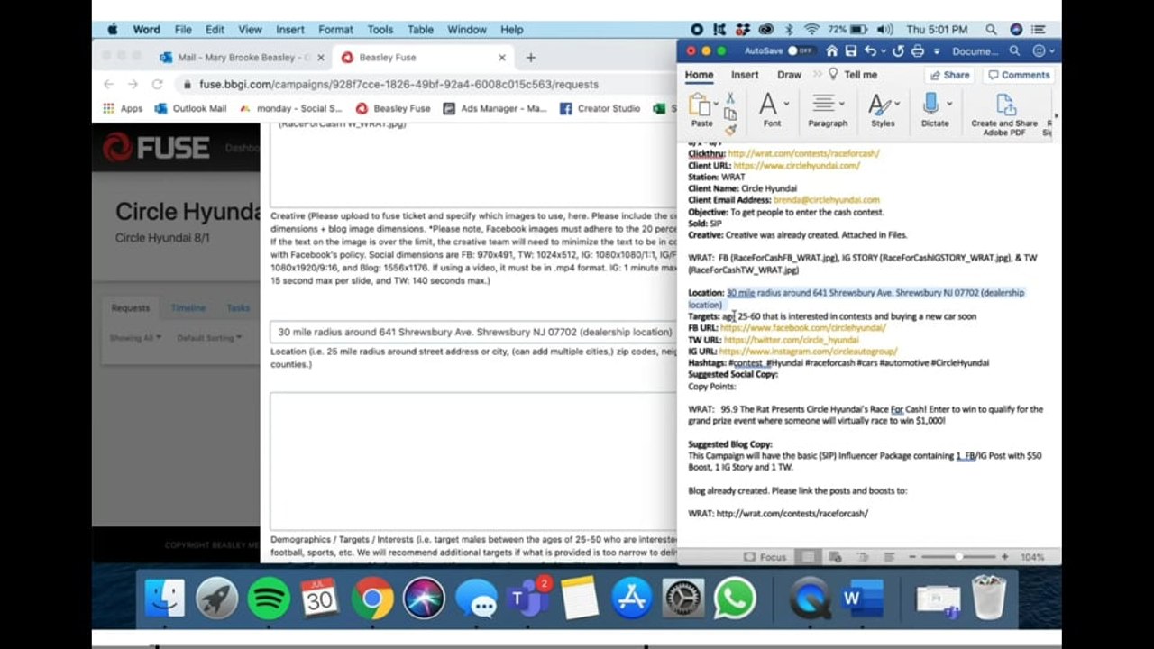Zoom out with the minus button
The image size is (1154, 649).
coord(913,557)
